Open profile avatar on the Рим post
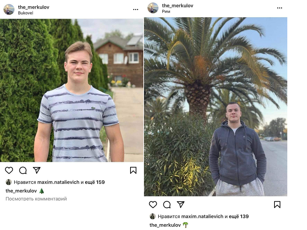Screen dimensions: 307x230 153,8
